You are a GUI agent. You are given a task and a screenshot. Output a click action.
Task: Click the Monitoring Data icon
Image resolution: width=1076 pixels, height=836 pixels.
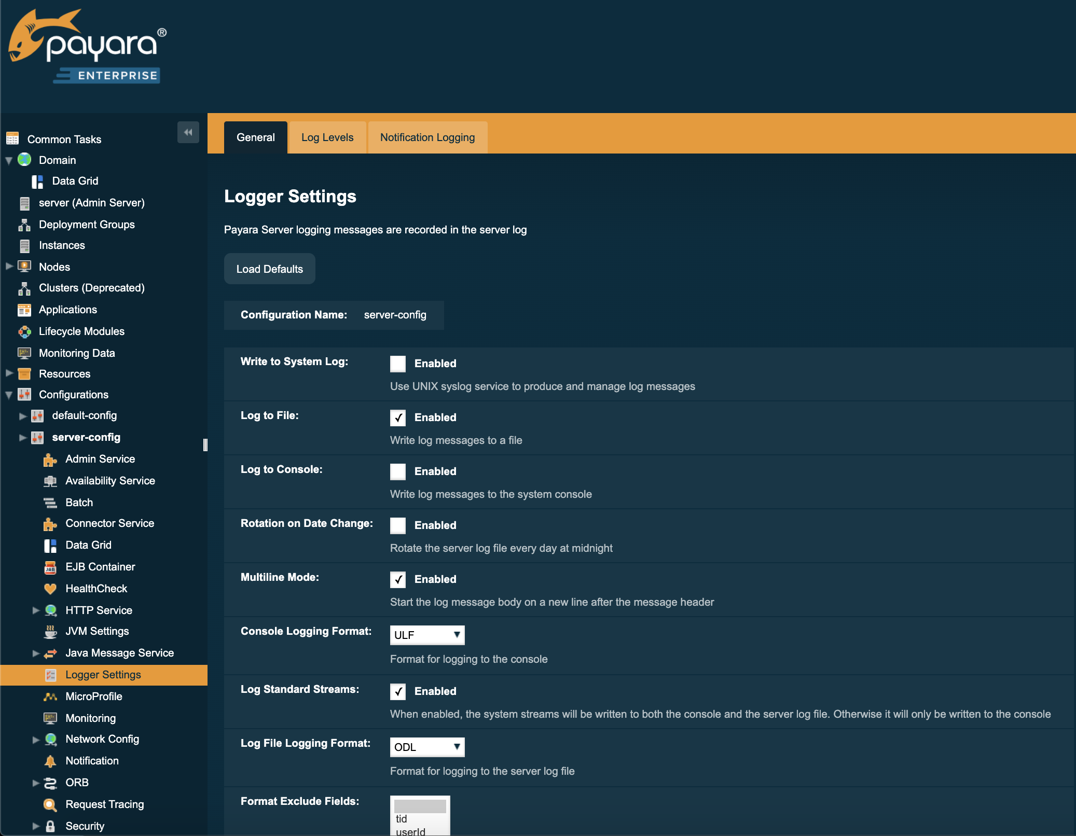click(24, 353)
